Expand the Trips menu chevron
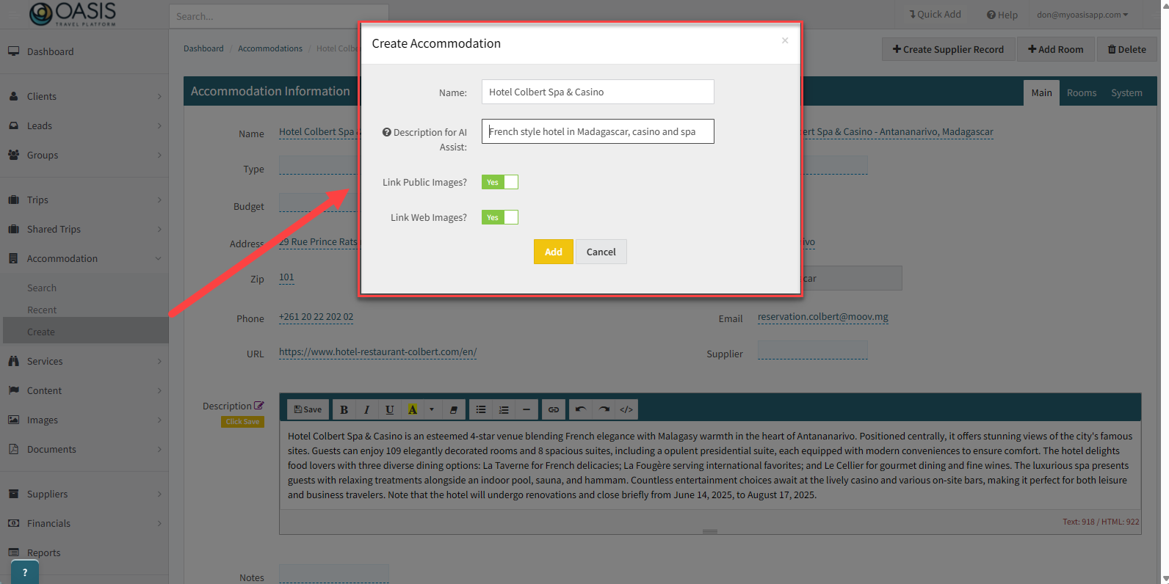The image size is (1169, 584). click(x=159, y=200)
